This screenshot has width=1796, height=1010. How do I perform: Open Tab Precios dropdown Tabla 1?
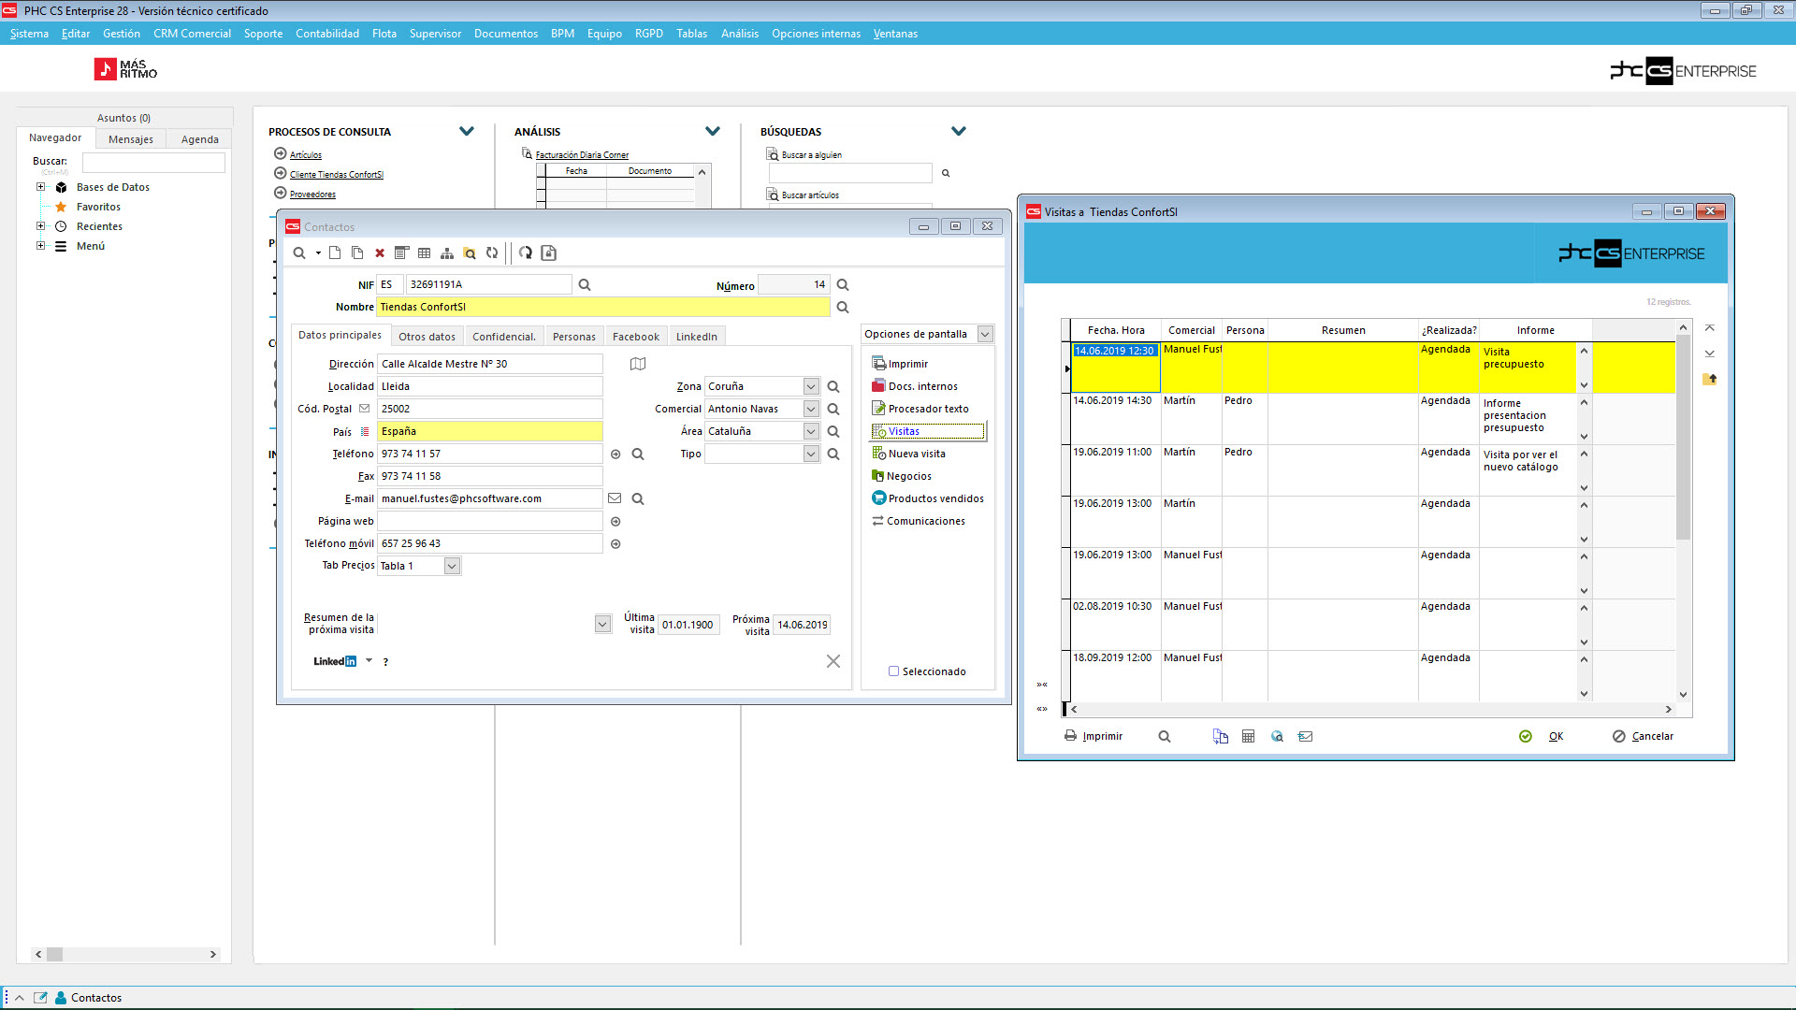(452, 567)
